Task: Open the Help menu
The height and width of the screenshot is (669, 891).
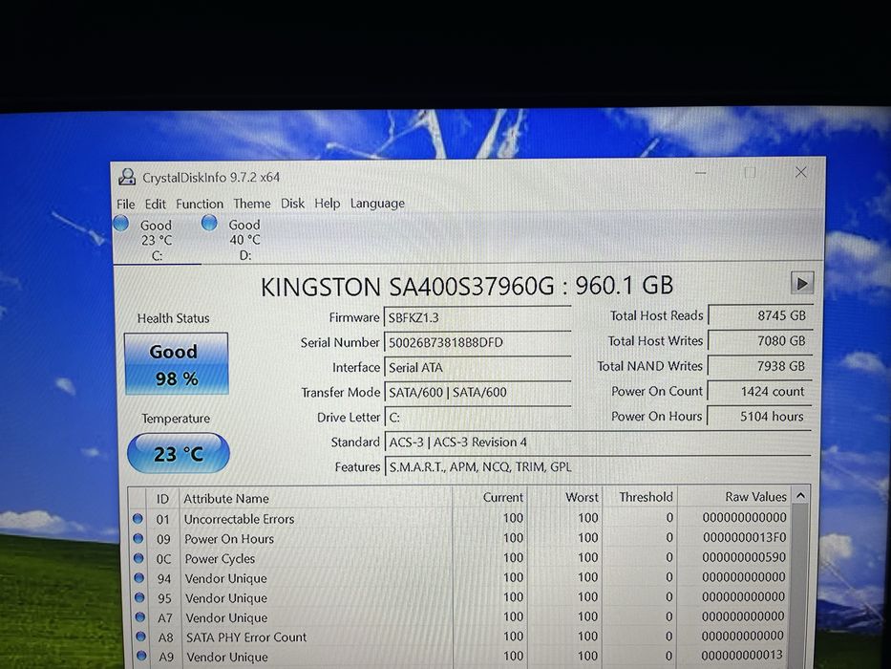Action: click(x=328, y=203)
